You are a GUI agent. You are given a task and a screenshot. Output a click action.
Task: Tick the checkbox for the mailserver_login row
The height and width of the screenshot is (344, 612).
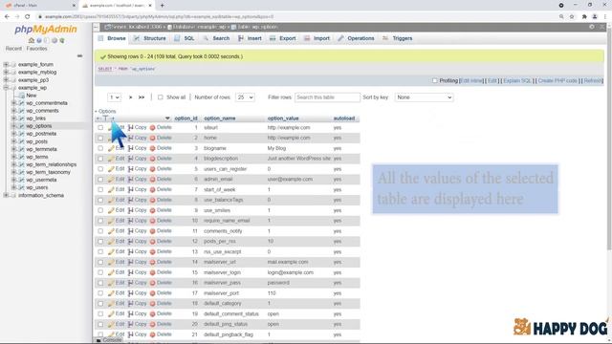click(x=100, y=272)
